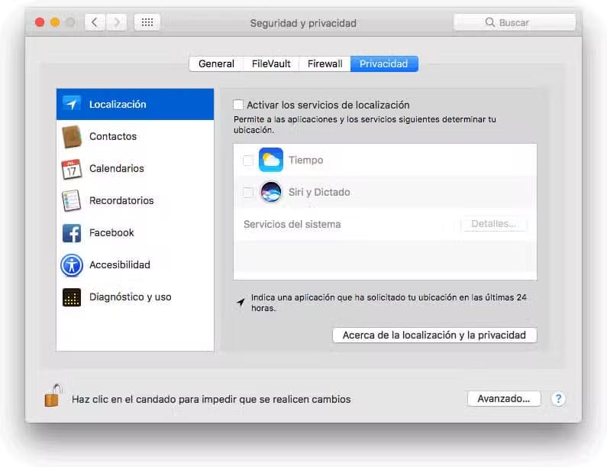The height and width of the screenshot is (467, 607).
Task: Choose the Recordatorios list icon
Action: (x=72, y=200)
